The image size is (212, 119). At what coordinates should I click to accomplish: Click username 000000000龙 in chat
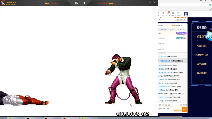pos(163,80)
